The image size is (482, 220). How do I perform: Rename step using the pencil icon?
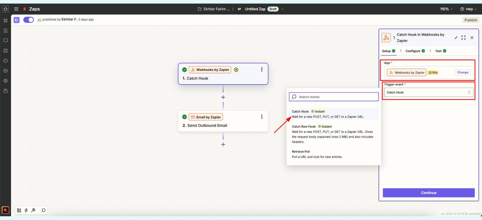456,38
